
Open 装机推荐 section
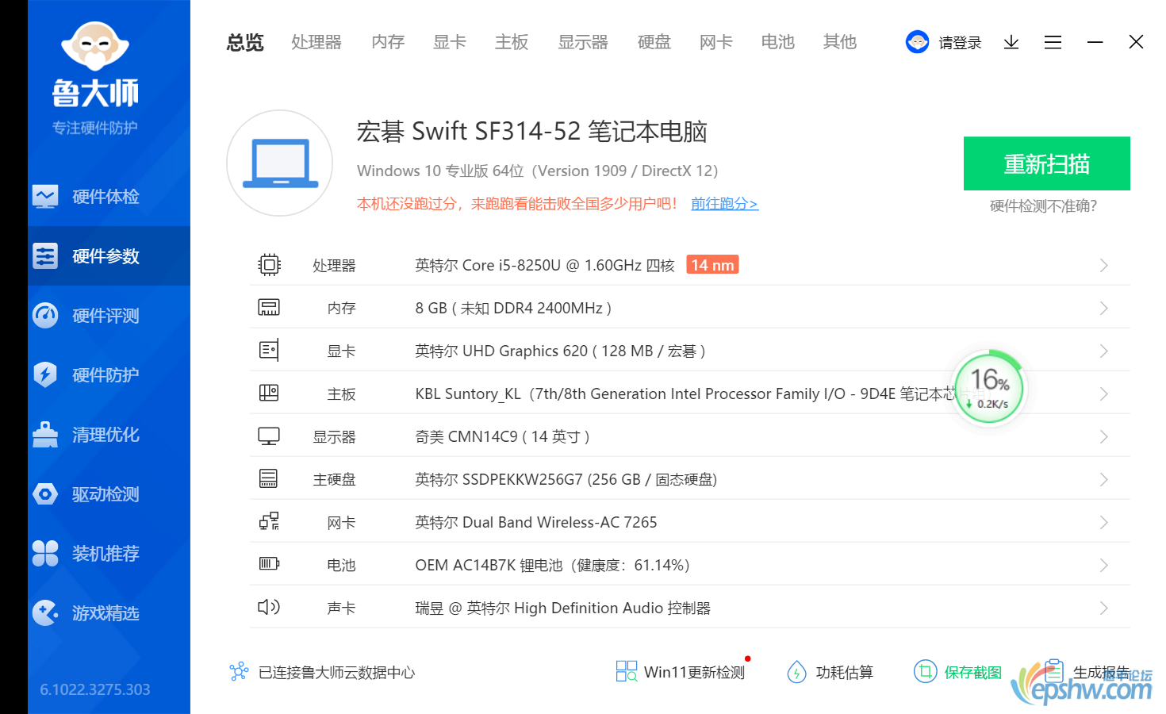point(109,553)
